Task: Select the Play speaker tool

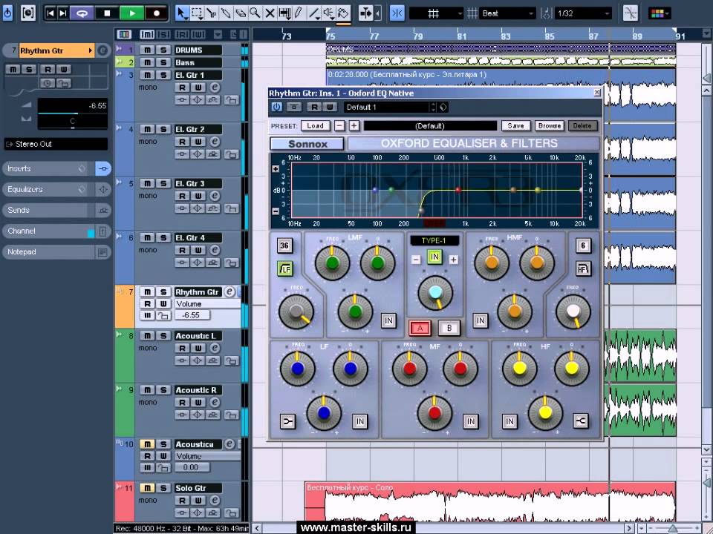Action: tap(328, 13)
